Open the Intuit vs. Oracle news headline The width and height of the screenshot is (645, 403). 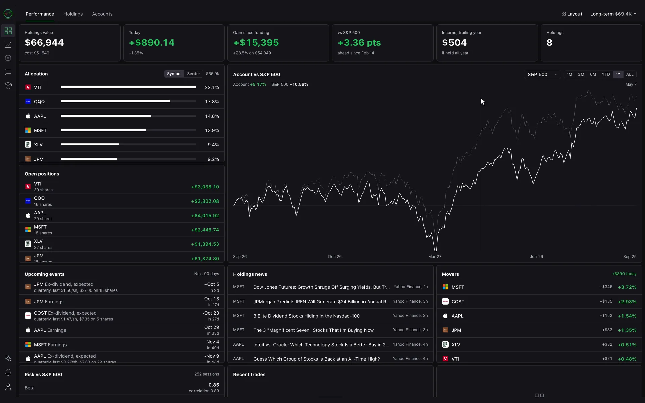(x=321, y=345)
